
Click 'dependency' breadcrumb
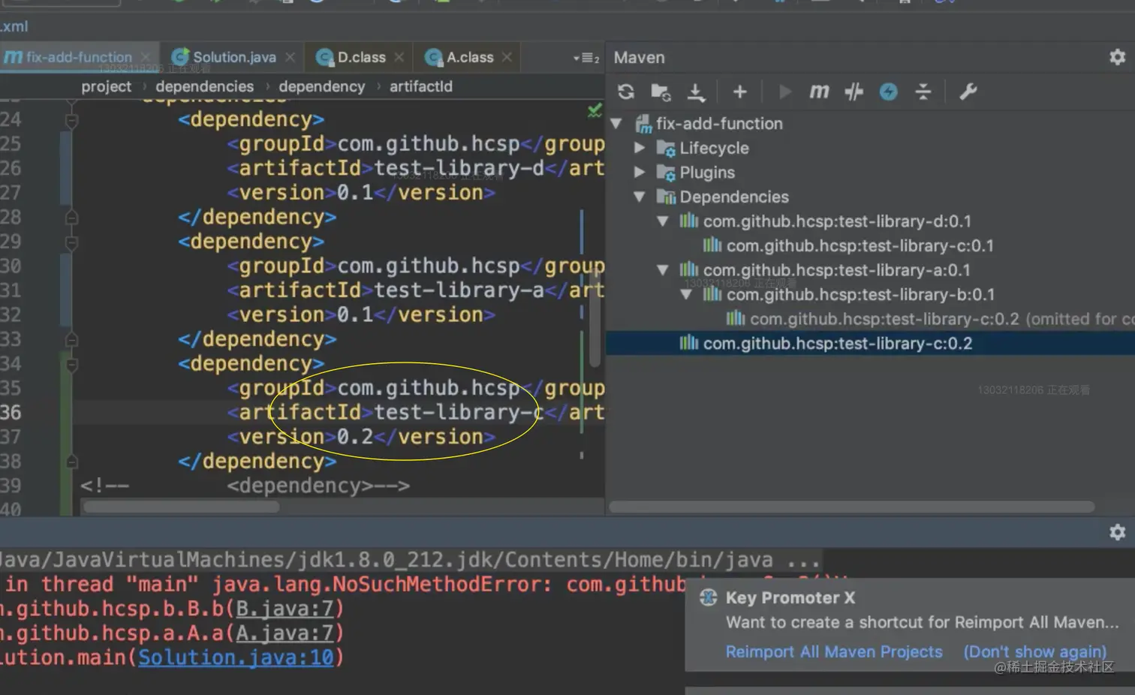click(x=321, y=86)
